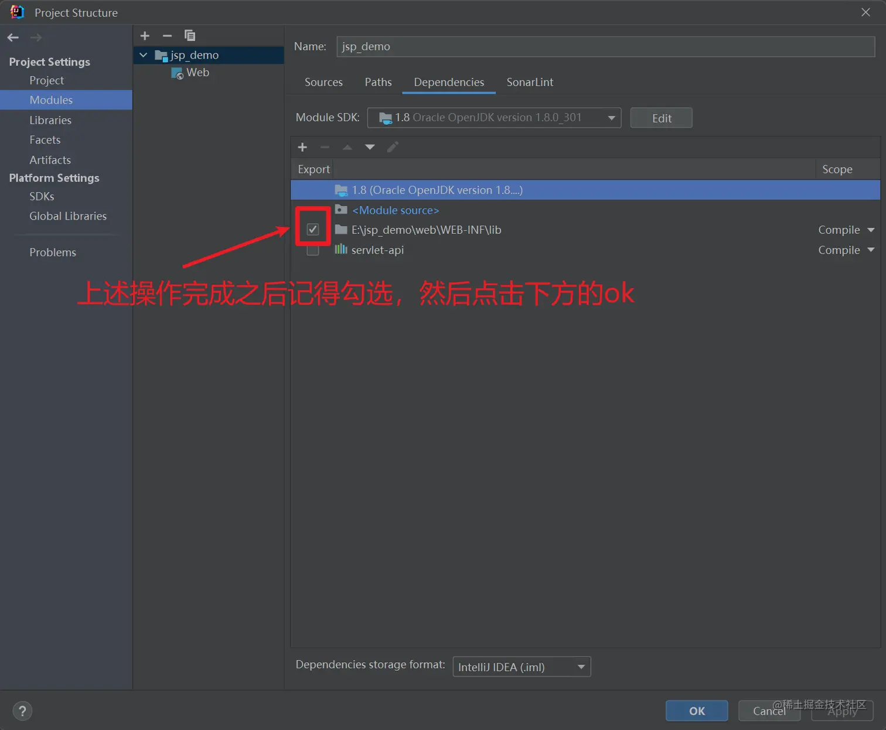
Task: Click the WEB-INF\lib folder icon
Action: tap(341, 230)
